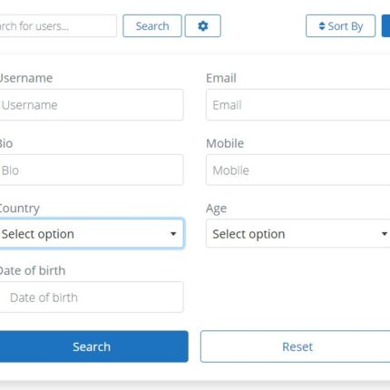Open the Date of birth field
Image resolution: width=390 pixels, height=390 pixels.
click(x=91, y=297)
